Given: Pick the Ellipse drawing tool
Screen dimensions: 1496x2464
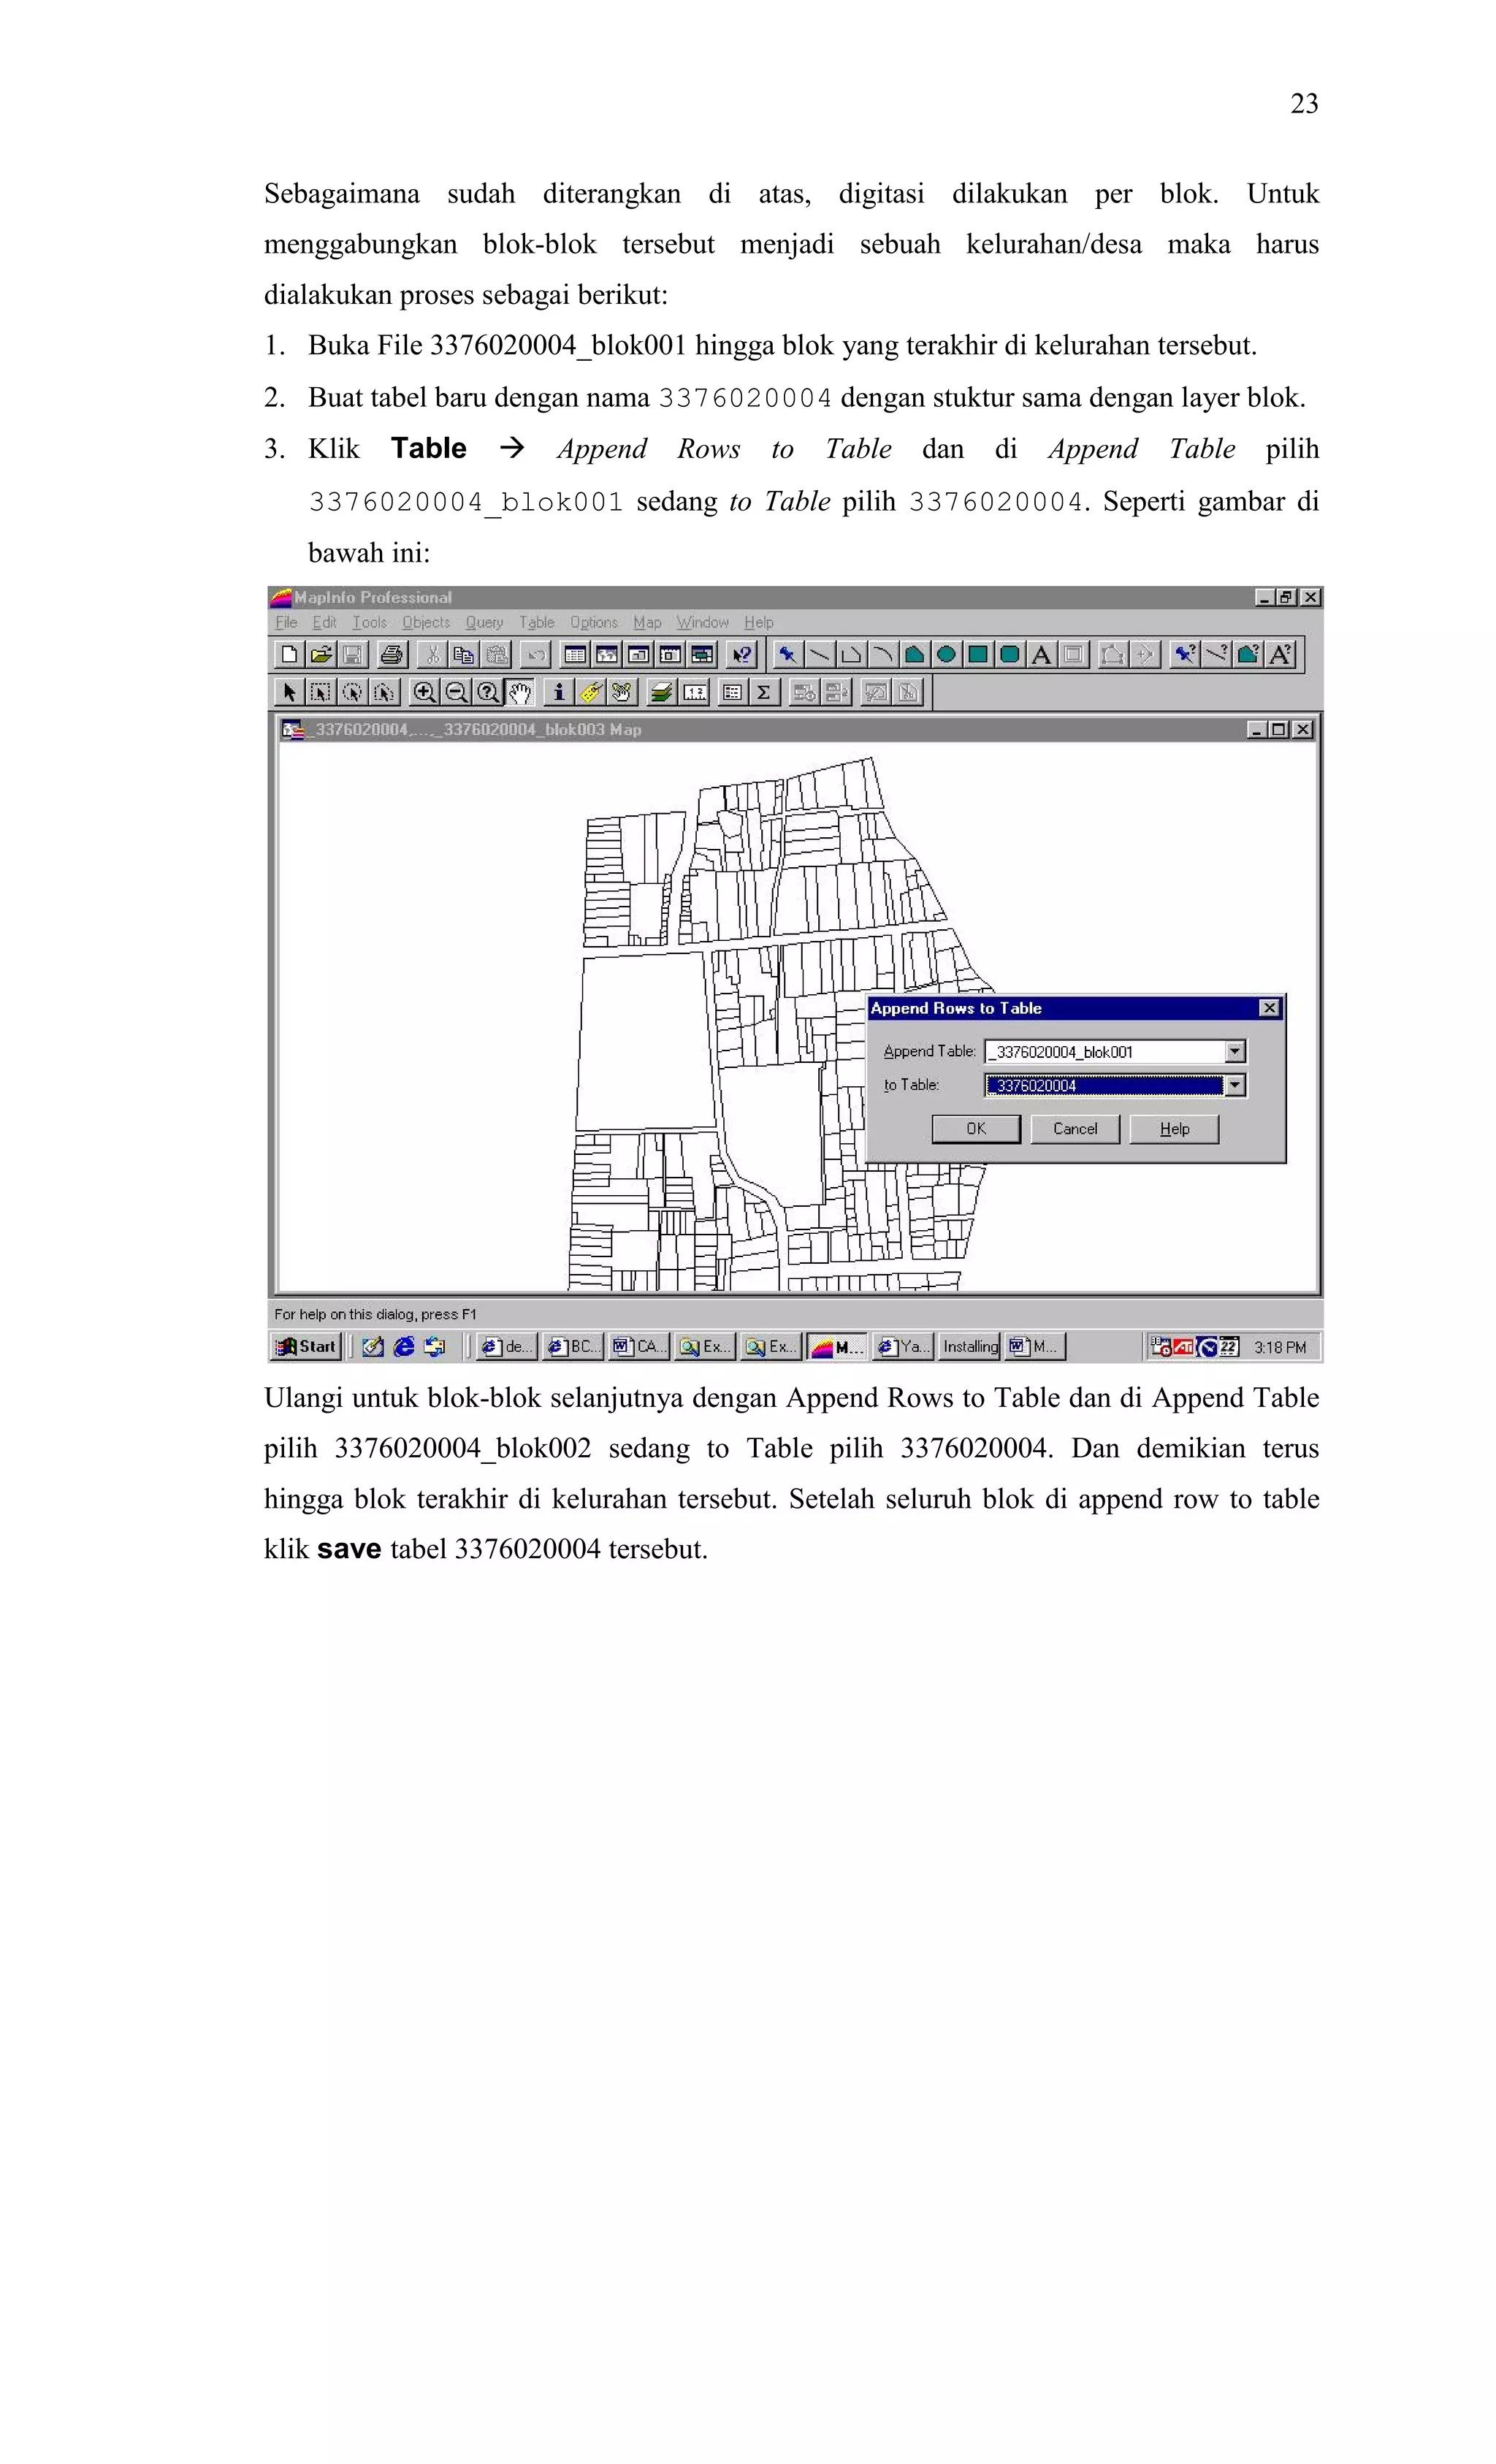Looking at the screenshot, I should [945, 655].
